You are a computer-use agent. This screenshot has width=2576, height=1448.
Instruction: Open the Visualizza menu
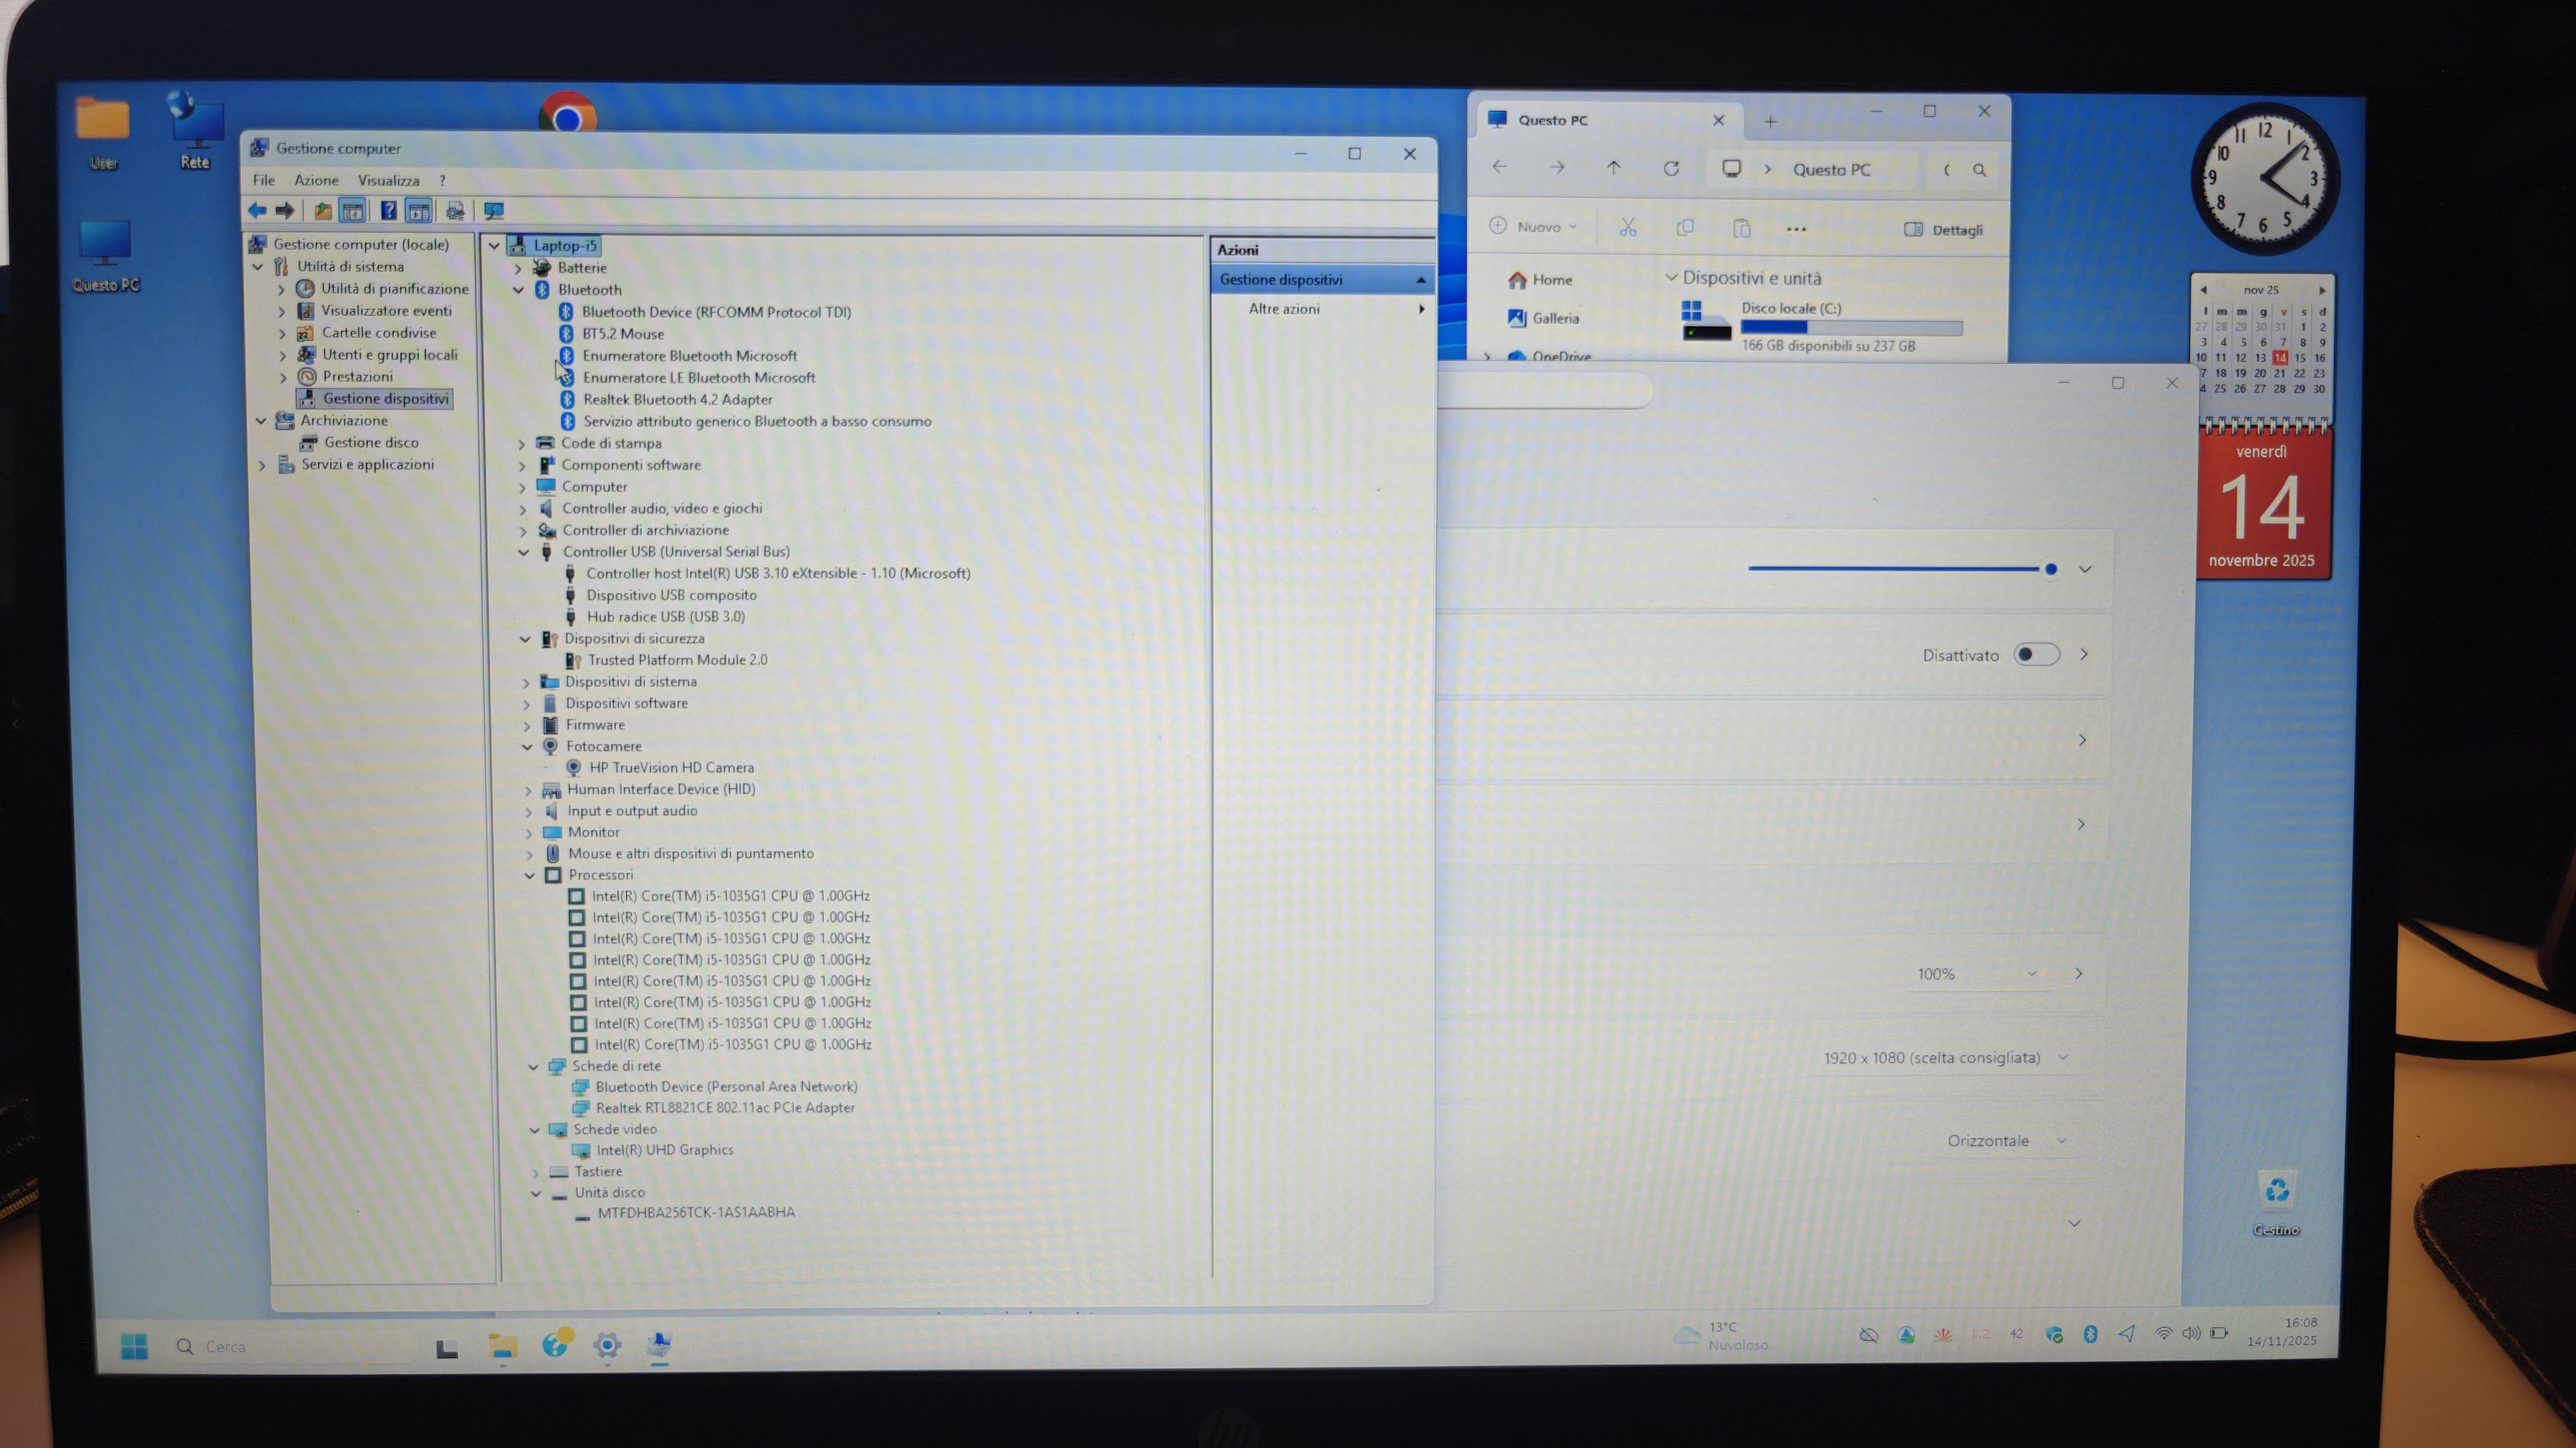[388, 180]
